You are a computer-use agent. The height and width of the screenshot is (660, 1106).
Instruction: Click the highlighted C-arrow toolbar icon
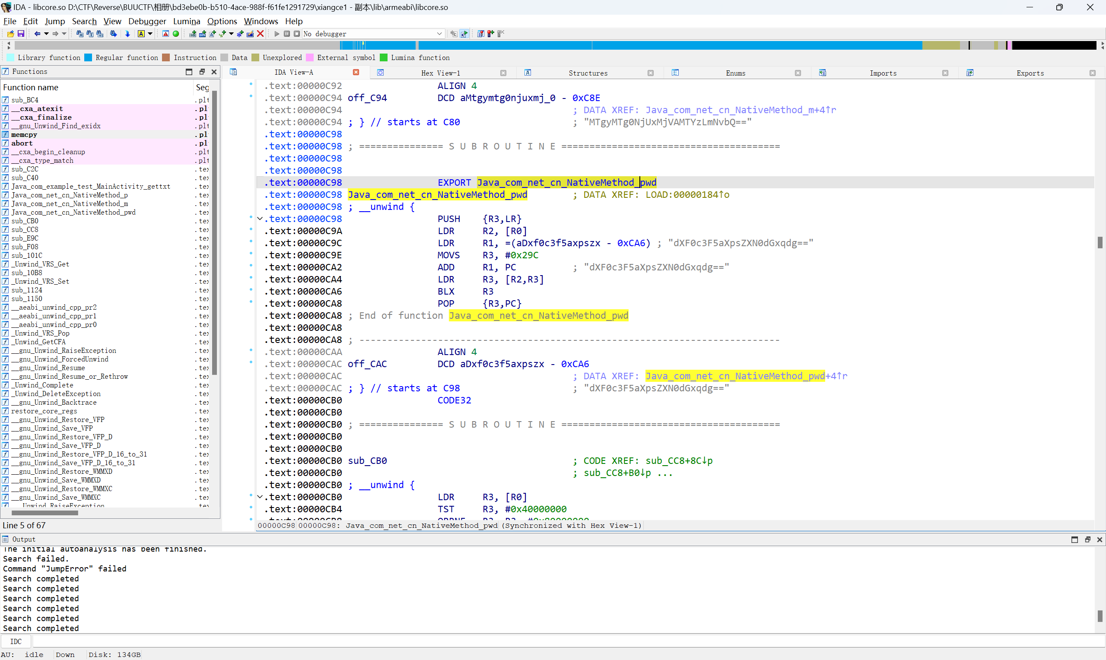[x=464, y=34]
